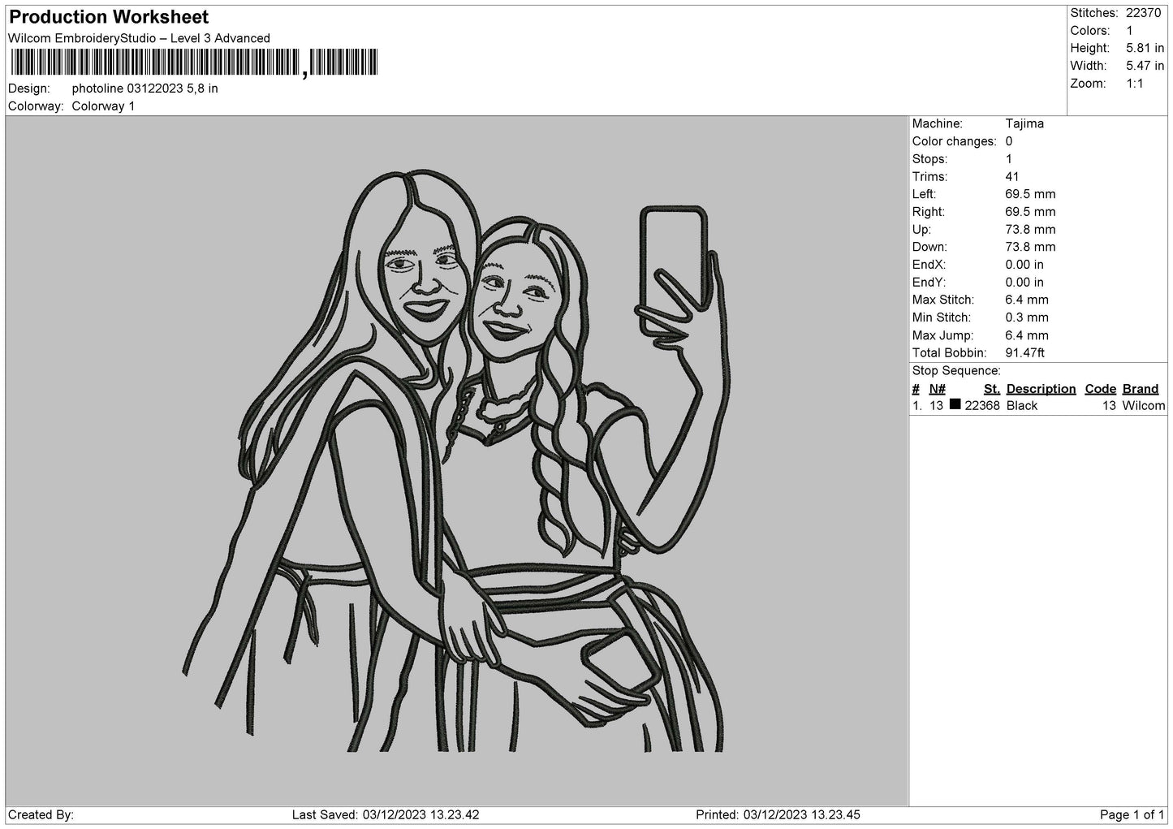Screen dimensions: 1173x829
Task: Click the stitch count 22368 in stop sequence
Action: point(982,406)
